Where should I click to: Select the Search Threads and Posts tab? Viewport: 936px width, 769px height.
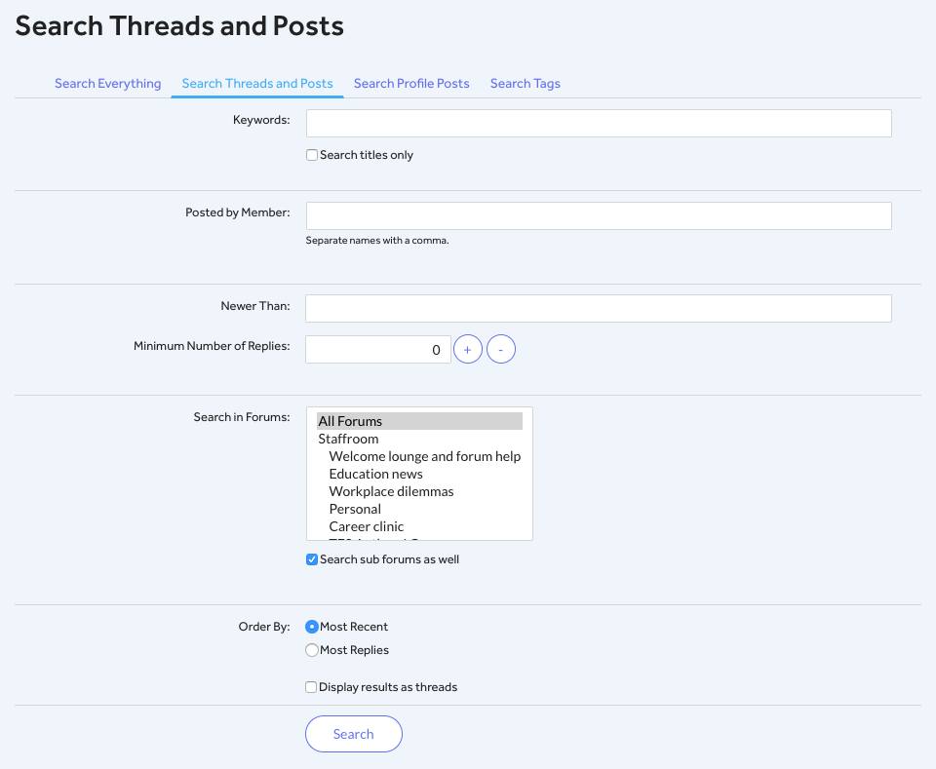[x=257, y=84]
